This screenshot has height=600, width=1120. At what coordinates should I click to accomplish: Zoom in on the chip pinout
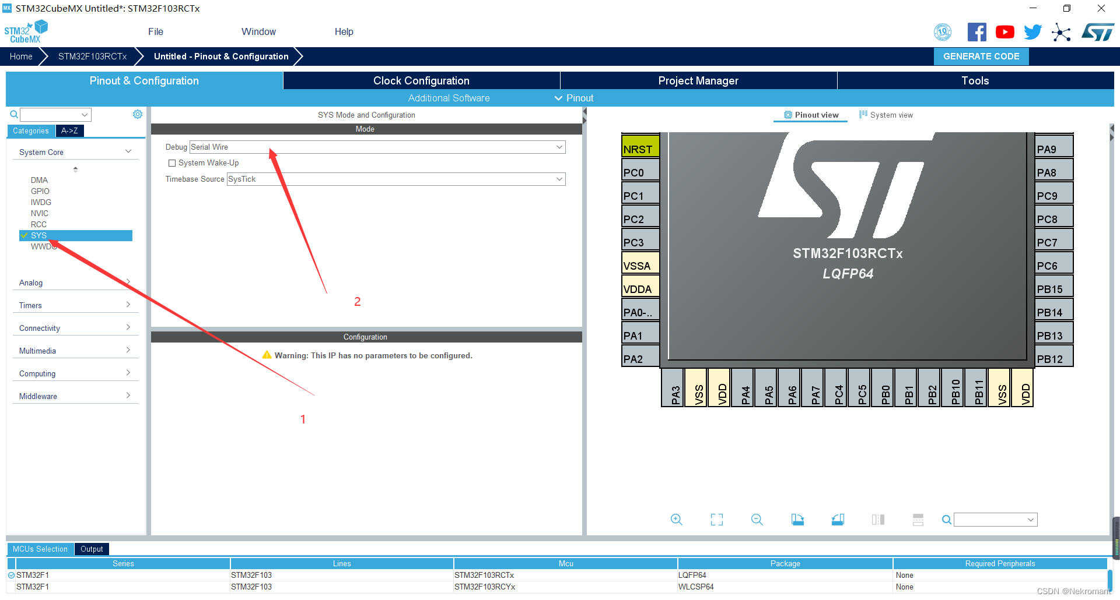(x=677, y=520)
